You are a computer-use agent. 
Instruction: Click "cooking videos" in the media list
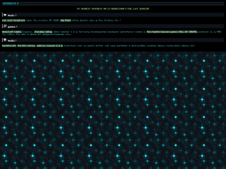pyautogui.click(x=156, y=46)
